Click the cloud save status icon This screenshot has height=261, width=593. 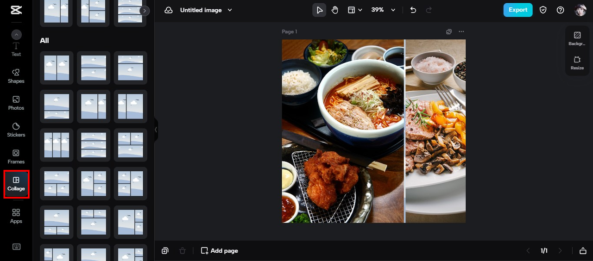coord(169,10)
